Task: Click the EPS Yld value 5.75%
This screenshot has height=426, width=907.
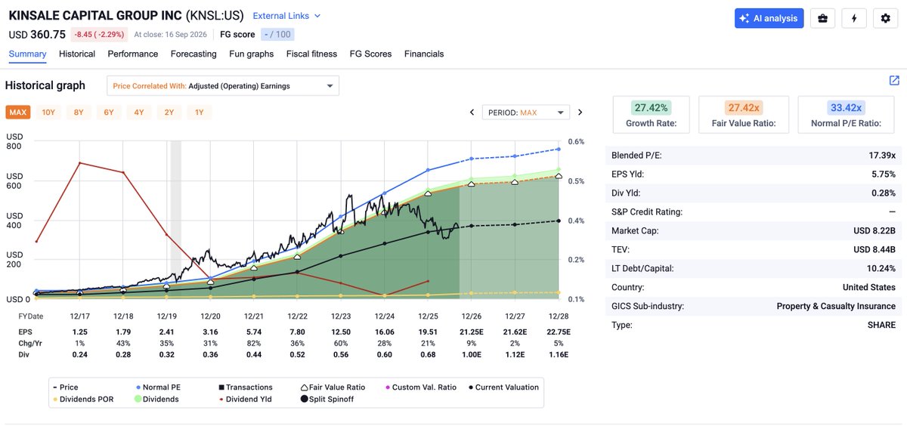Action: tap(882, 174)
